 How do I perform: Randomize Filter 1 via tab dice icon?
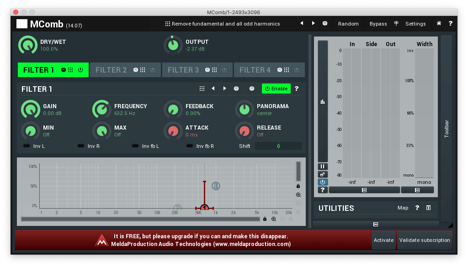tap(64, 70)
